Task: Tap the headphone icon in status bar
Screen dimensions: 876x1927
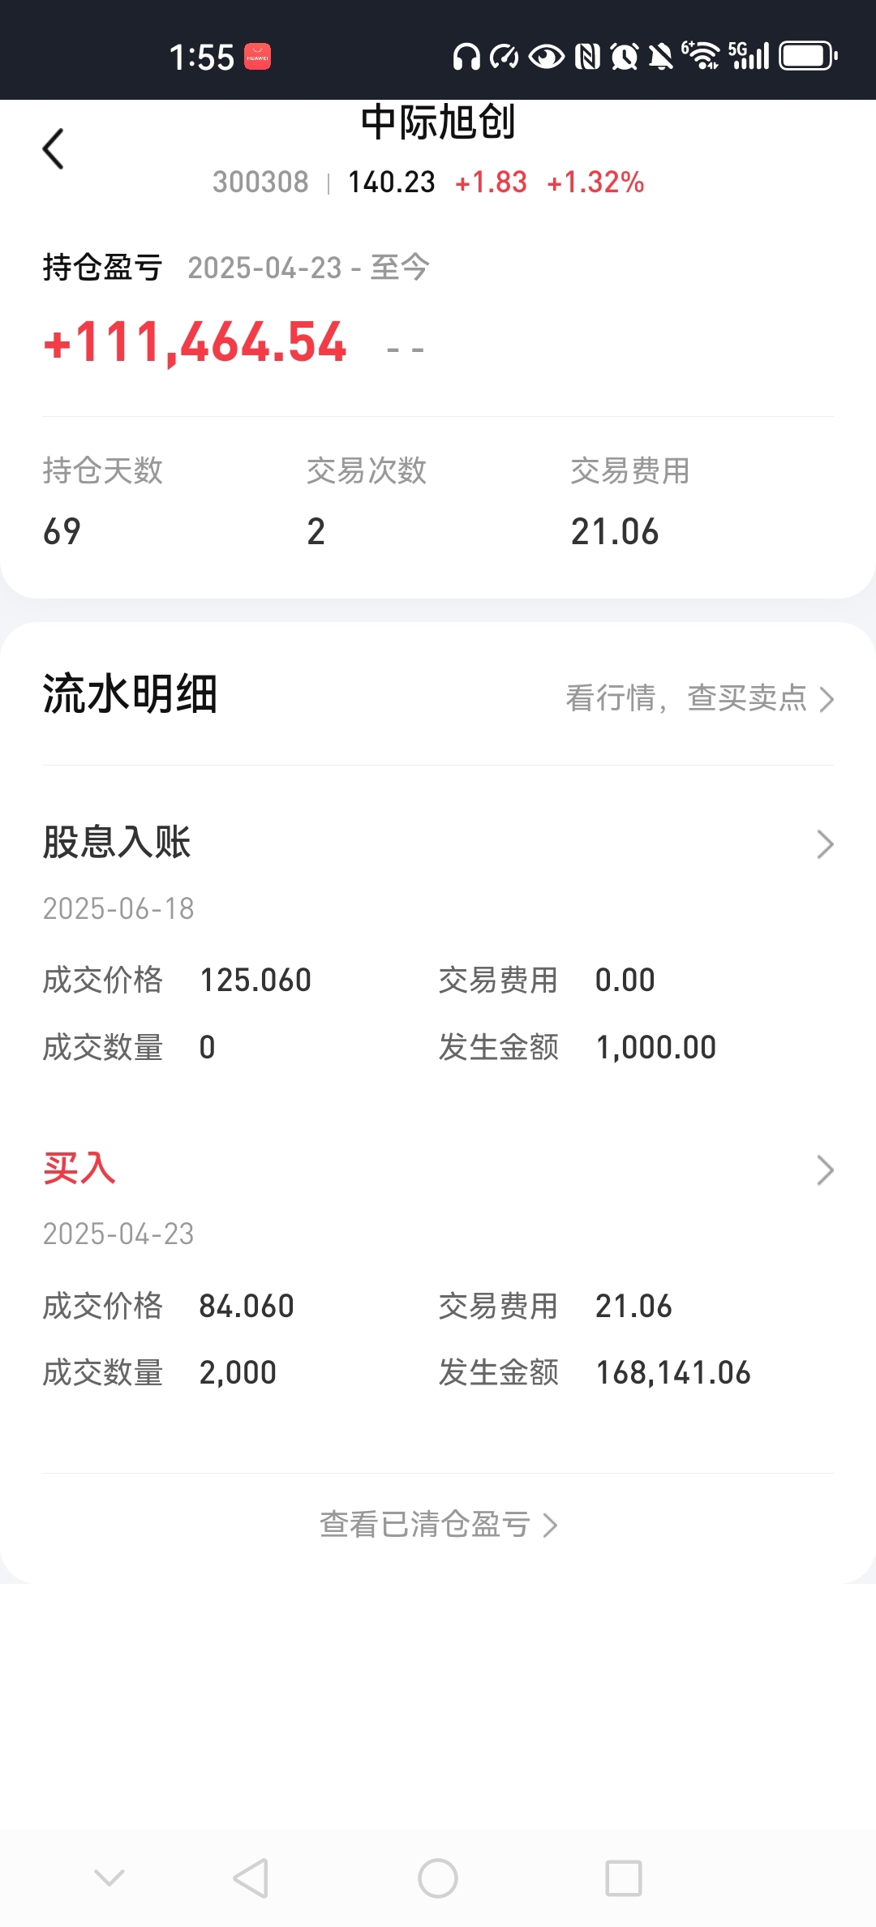Action: [x=466, y=57]
